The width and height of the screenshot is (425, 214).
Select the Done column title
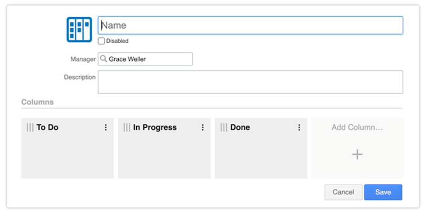coord(240,127)
